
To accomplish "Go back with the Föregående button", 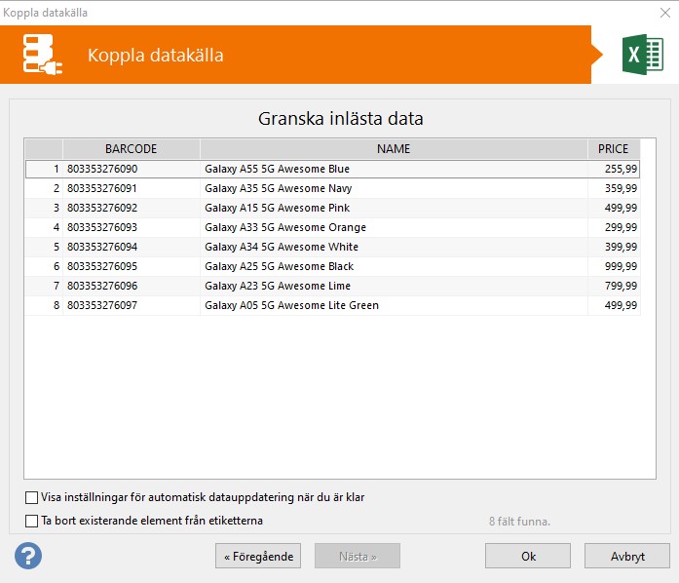I will pos(258,556).
